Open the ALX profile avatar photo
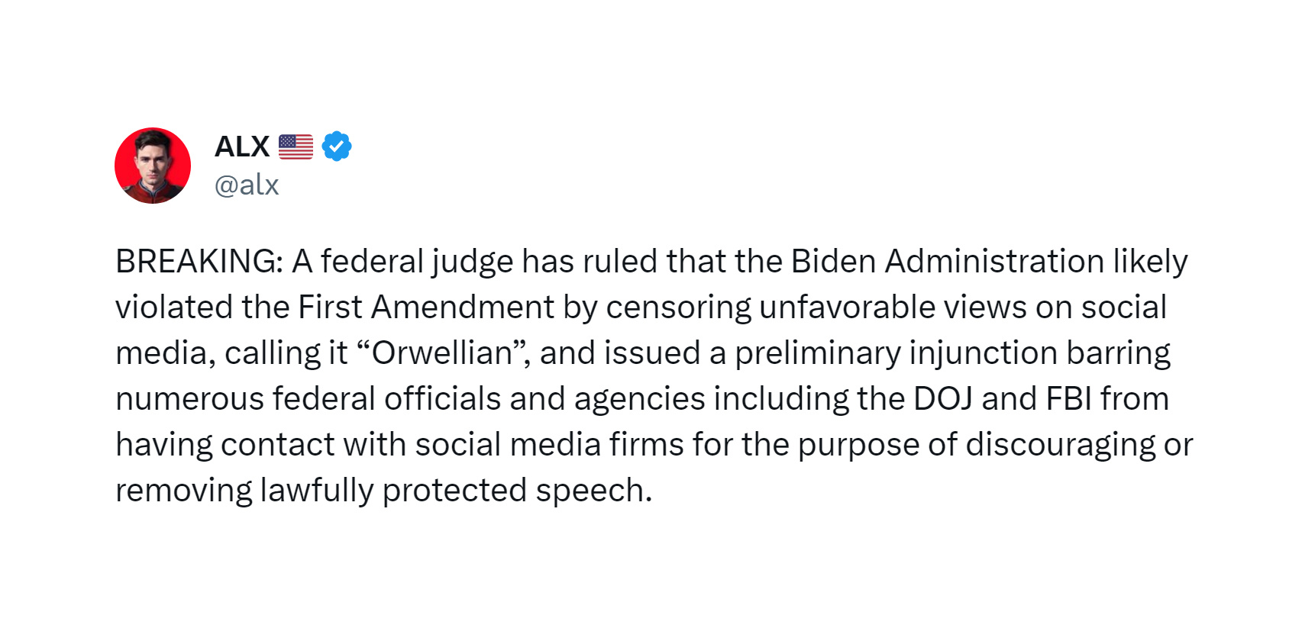The width and height of the screenshot is (1302, 644). point(153,166)
